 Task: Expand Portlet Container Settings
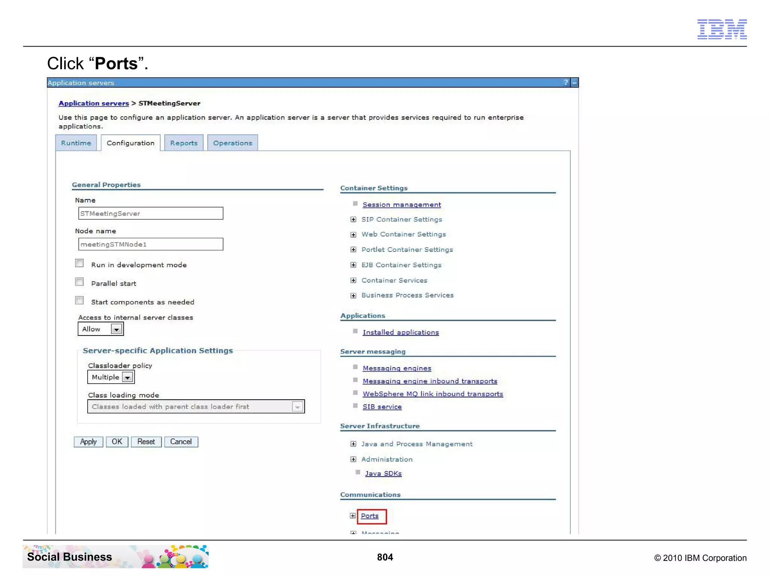[x=353, y=250]
